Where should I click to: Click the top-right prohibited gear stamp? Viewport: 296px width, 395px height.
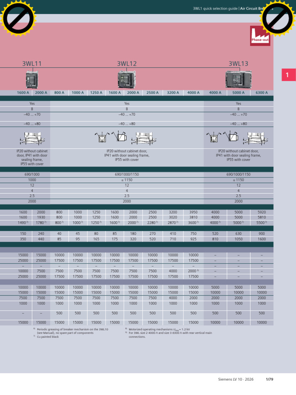[278, 19]
